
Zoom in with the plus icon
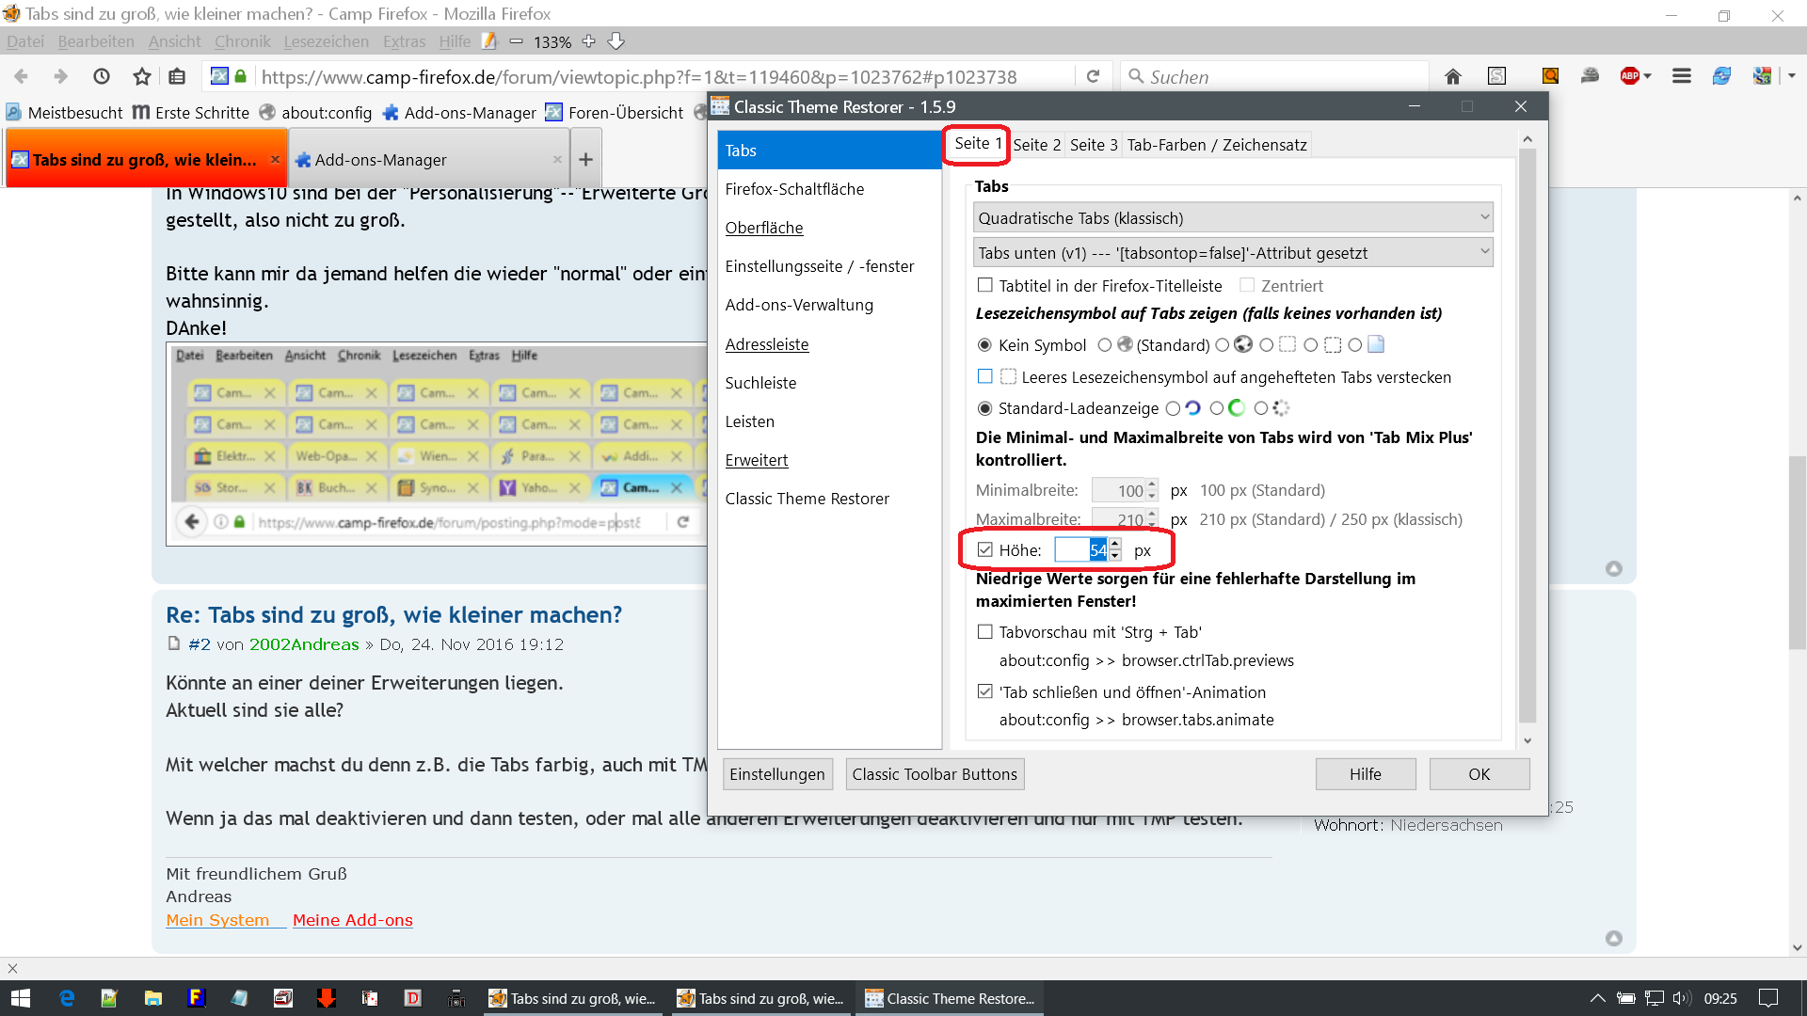point(589,41)
